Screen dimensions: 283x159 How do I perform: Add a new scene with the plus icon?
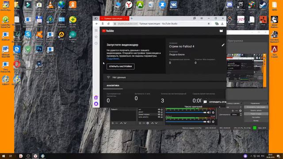click(x=113, y=123)
